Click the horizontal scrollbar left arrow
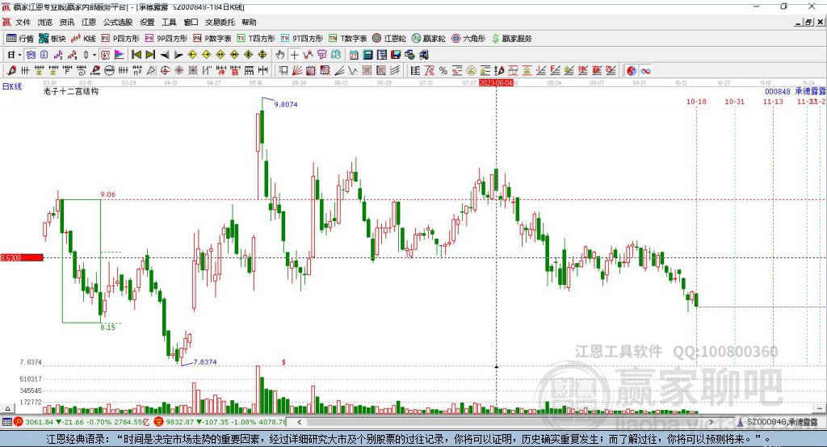The height and width of the screenshot is (447, 827). (299, 422)
